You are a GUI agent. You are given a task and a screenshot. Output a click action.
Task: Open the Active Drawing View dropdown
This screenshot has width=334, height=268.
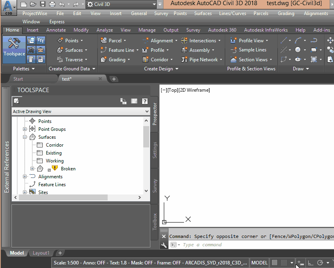coord(81,111)
